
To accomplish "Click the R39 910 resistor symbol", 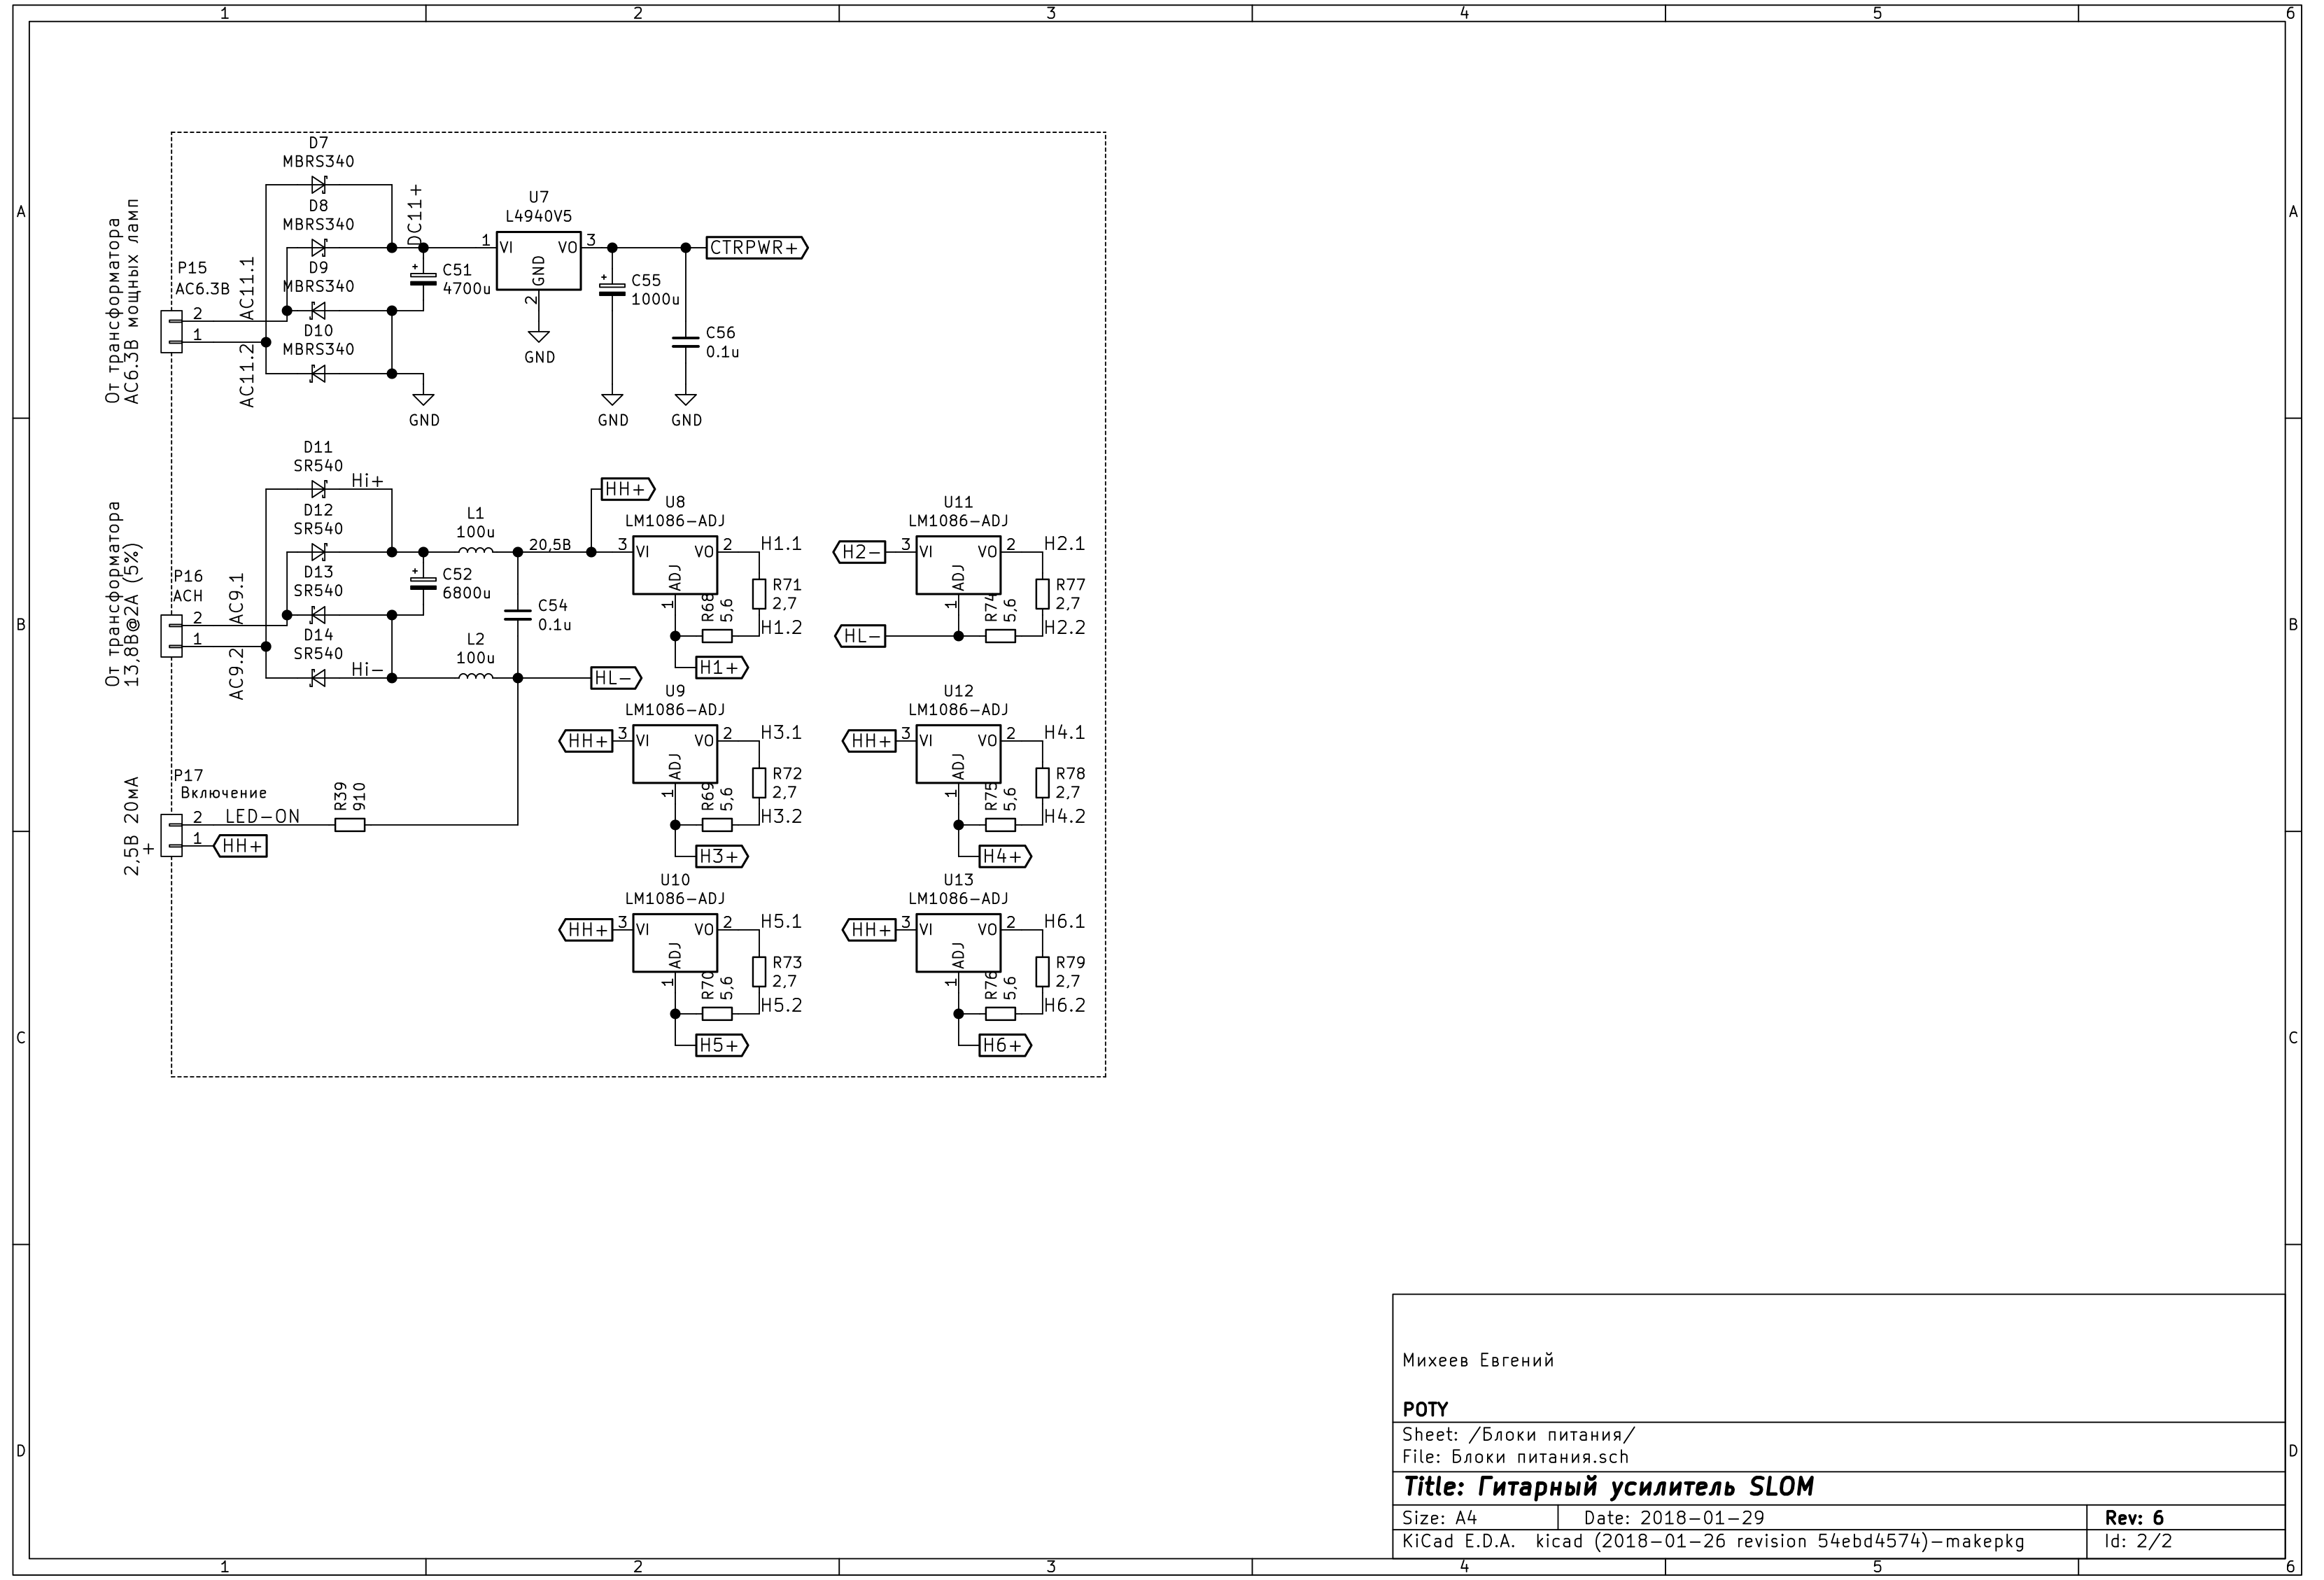I will (x=349, y=825).
